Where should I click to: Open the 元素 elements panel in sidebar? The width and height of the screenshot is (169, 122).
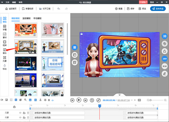[x=4, y=58]
